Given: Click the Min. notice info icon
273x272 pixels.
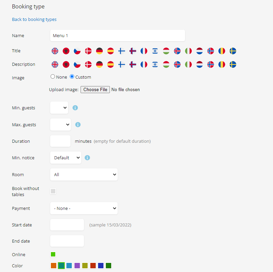Looking at the screenshot, I should [x=87, y=158].
